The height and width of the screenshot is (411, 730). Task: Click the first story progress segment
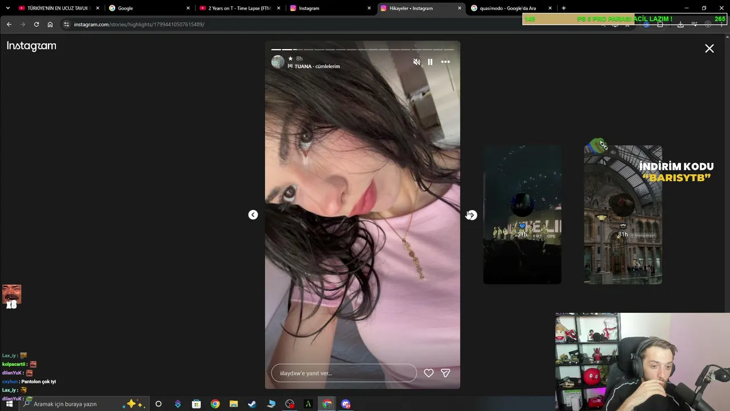276,50
